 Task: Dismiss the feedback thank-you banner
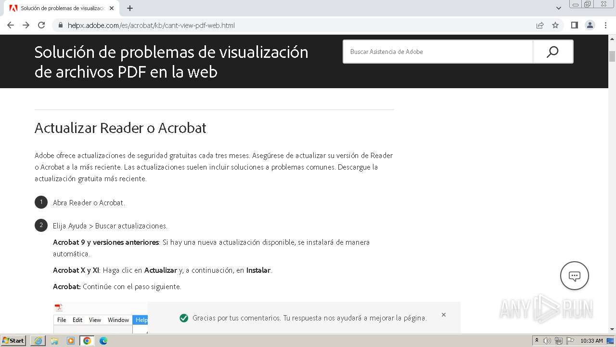point(444,315)
